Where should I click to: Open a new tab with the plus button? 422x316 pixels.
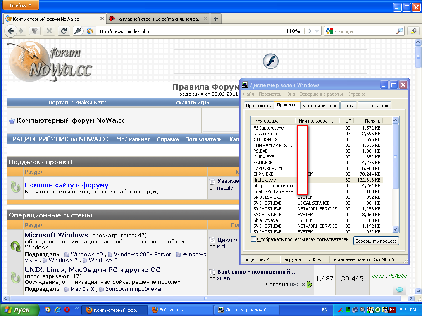point(216,19)
